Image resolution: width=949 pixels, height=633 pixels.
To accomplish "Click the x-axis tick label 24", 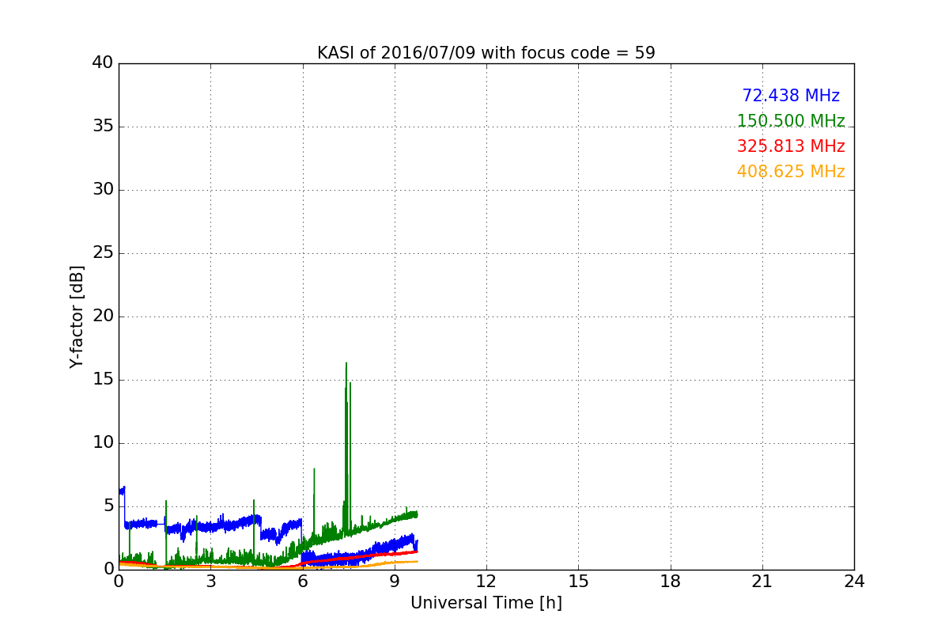I will pos(854,581).
